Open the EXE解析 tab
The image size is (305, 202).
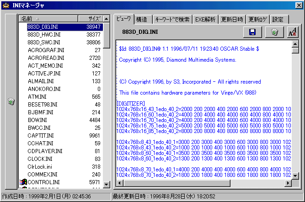coord(205,20)
